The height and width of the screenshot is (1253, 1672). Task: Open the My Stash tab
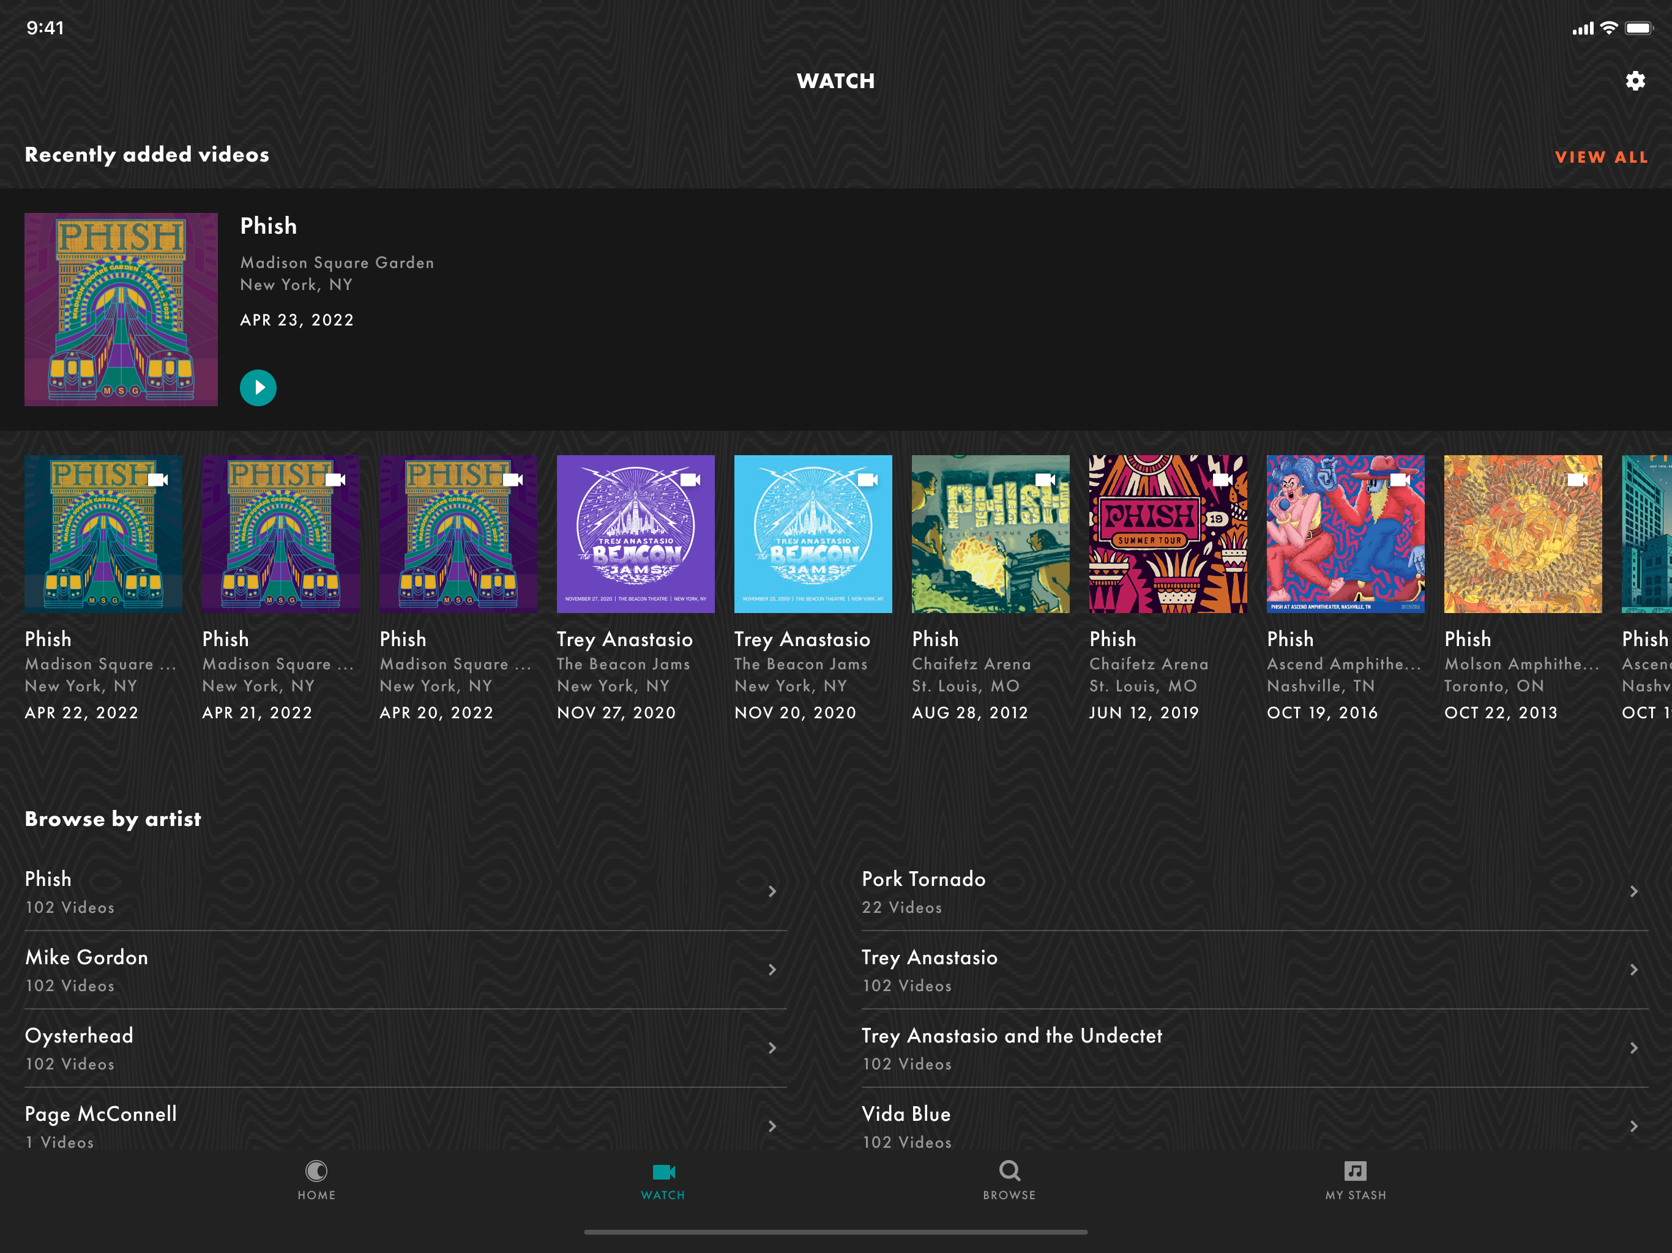click(1356, 1172)
